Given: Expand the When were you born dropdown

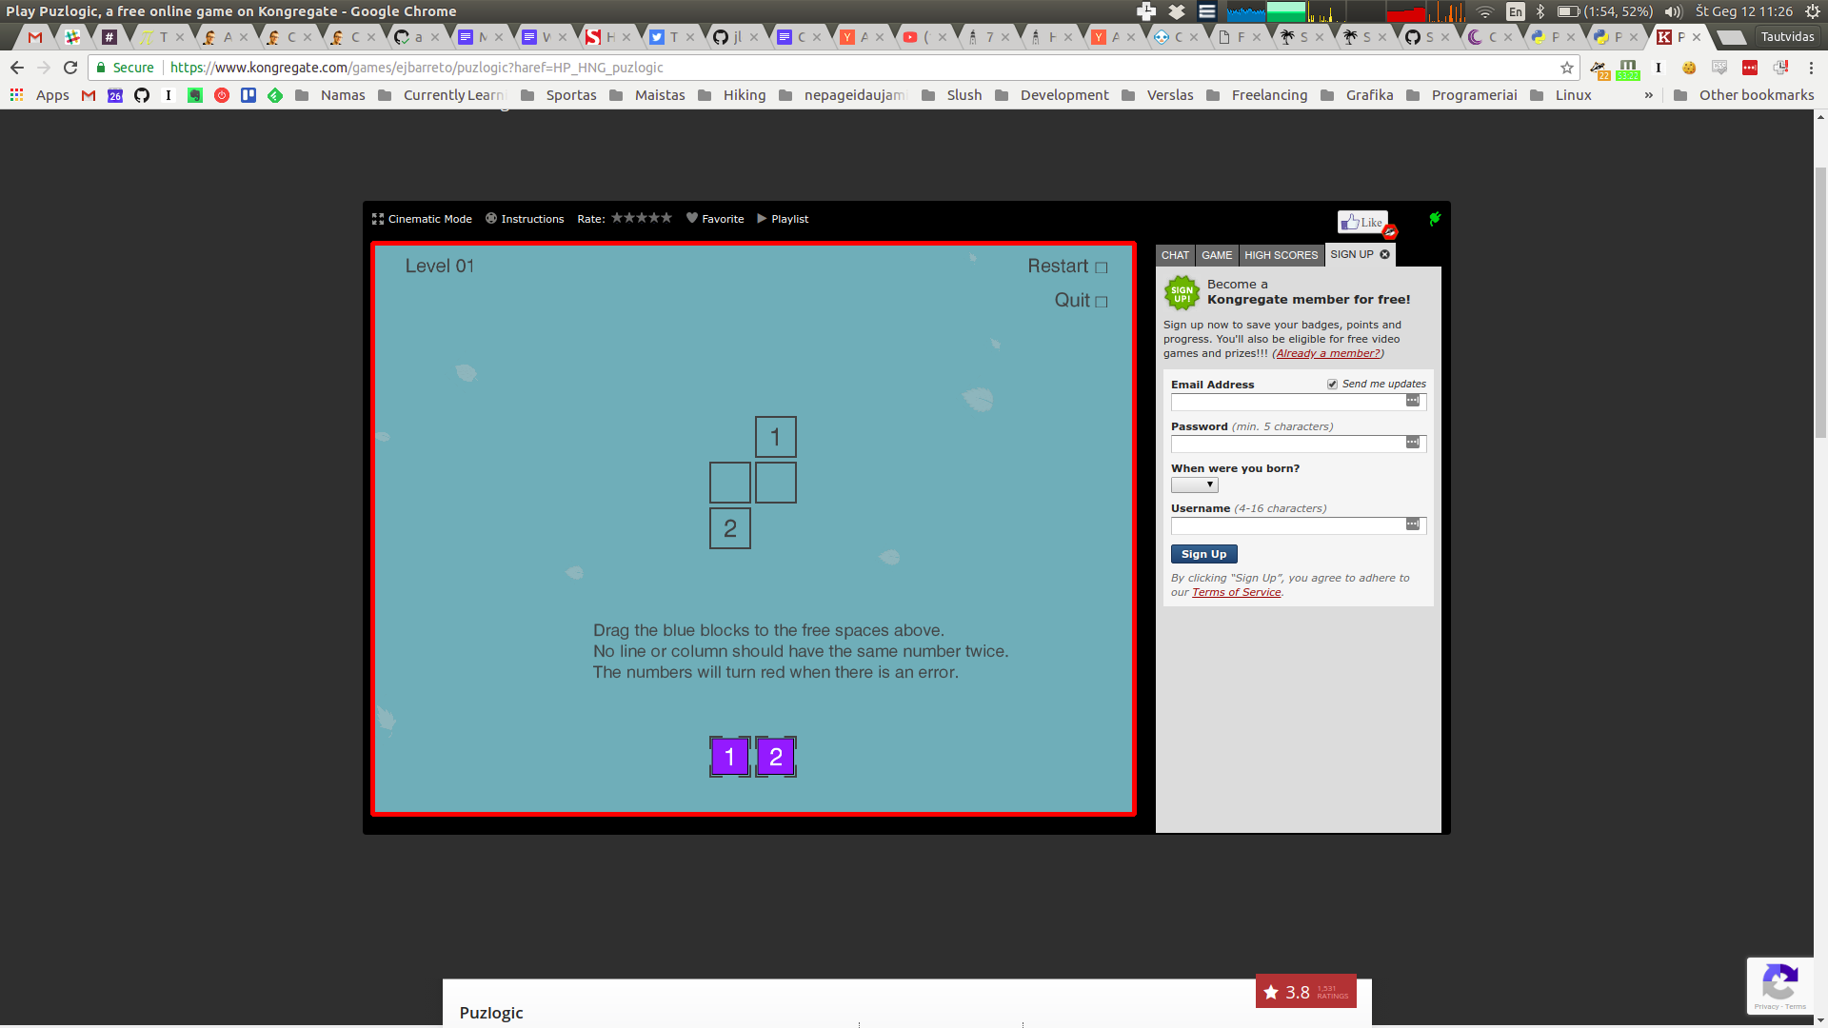Looking at the screenshot, I should [x=1193, y=484].
